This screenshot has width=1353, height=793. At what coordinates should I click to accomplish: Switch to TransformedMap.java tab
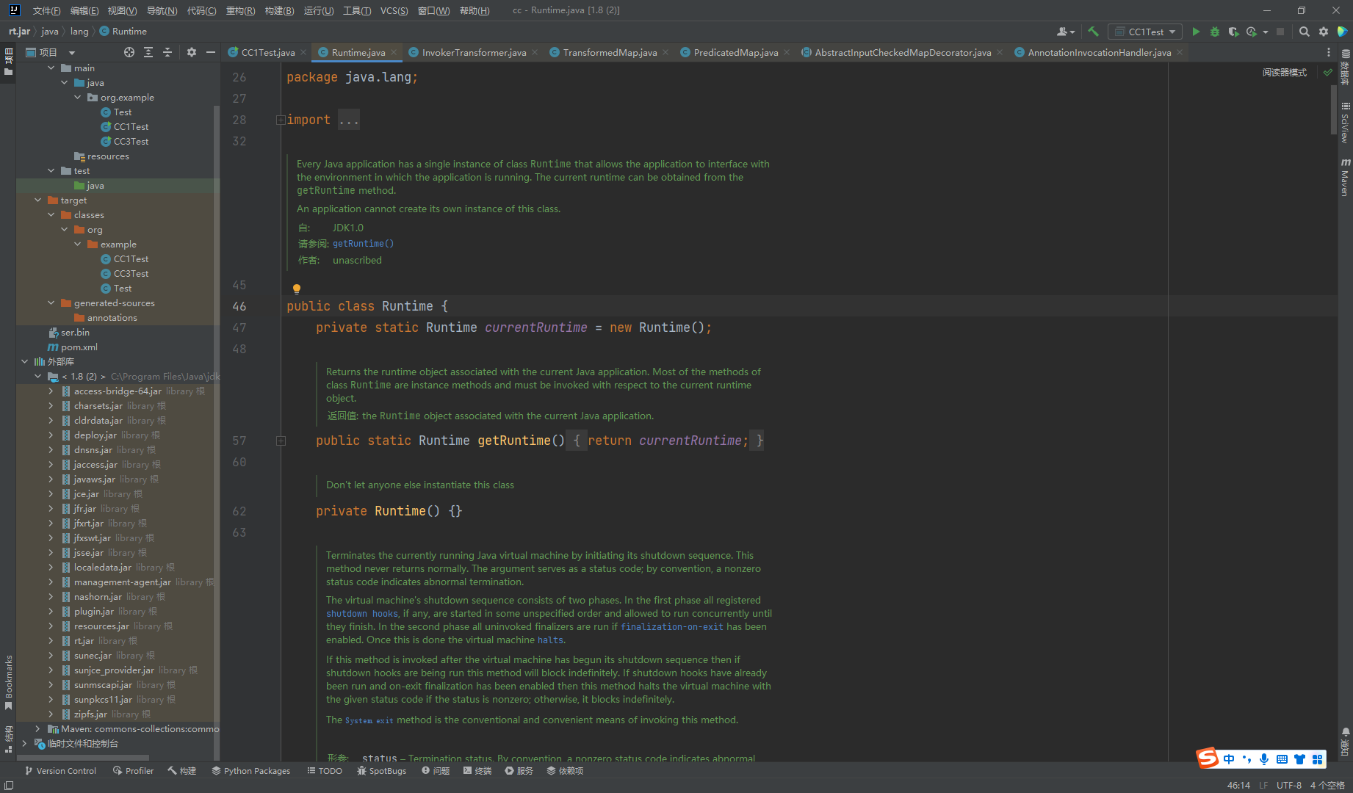(610, 52)
